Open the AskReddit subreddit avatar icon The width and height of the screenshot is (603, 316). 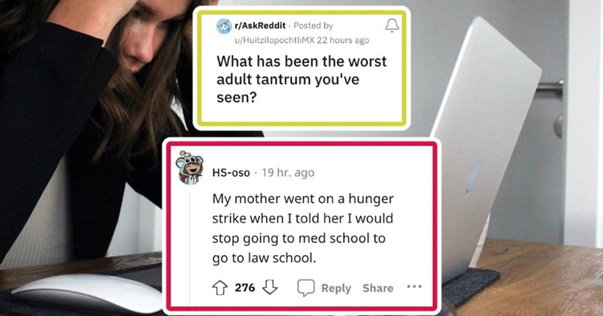pos(224,26)
